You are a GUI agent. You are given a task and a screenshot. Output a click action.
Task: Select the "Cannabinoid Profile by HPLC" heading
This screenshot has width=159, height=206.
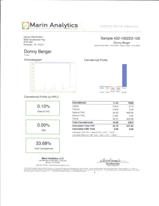coord(41,97)
